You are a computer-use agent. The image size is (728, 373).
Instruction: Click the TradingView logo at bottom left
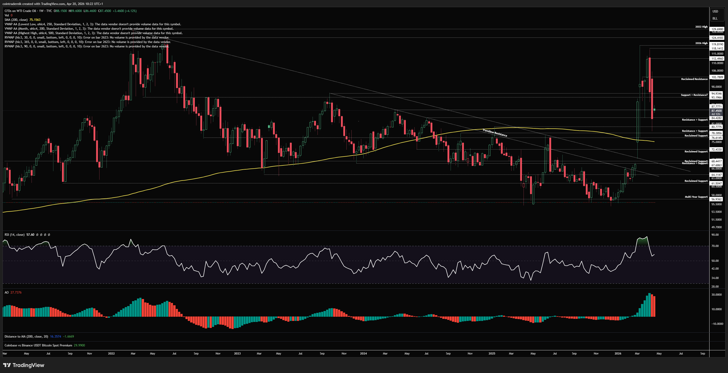click(x=24, y=365)
